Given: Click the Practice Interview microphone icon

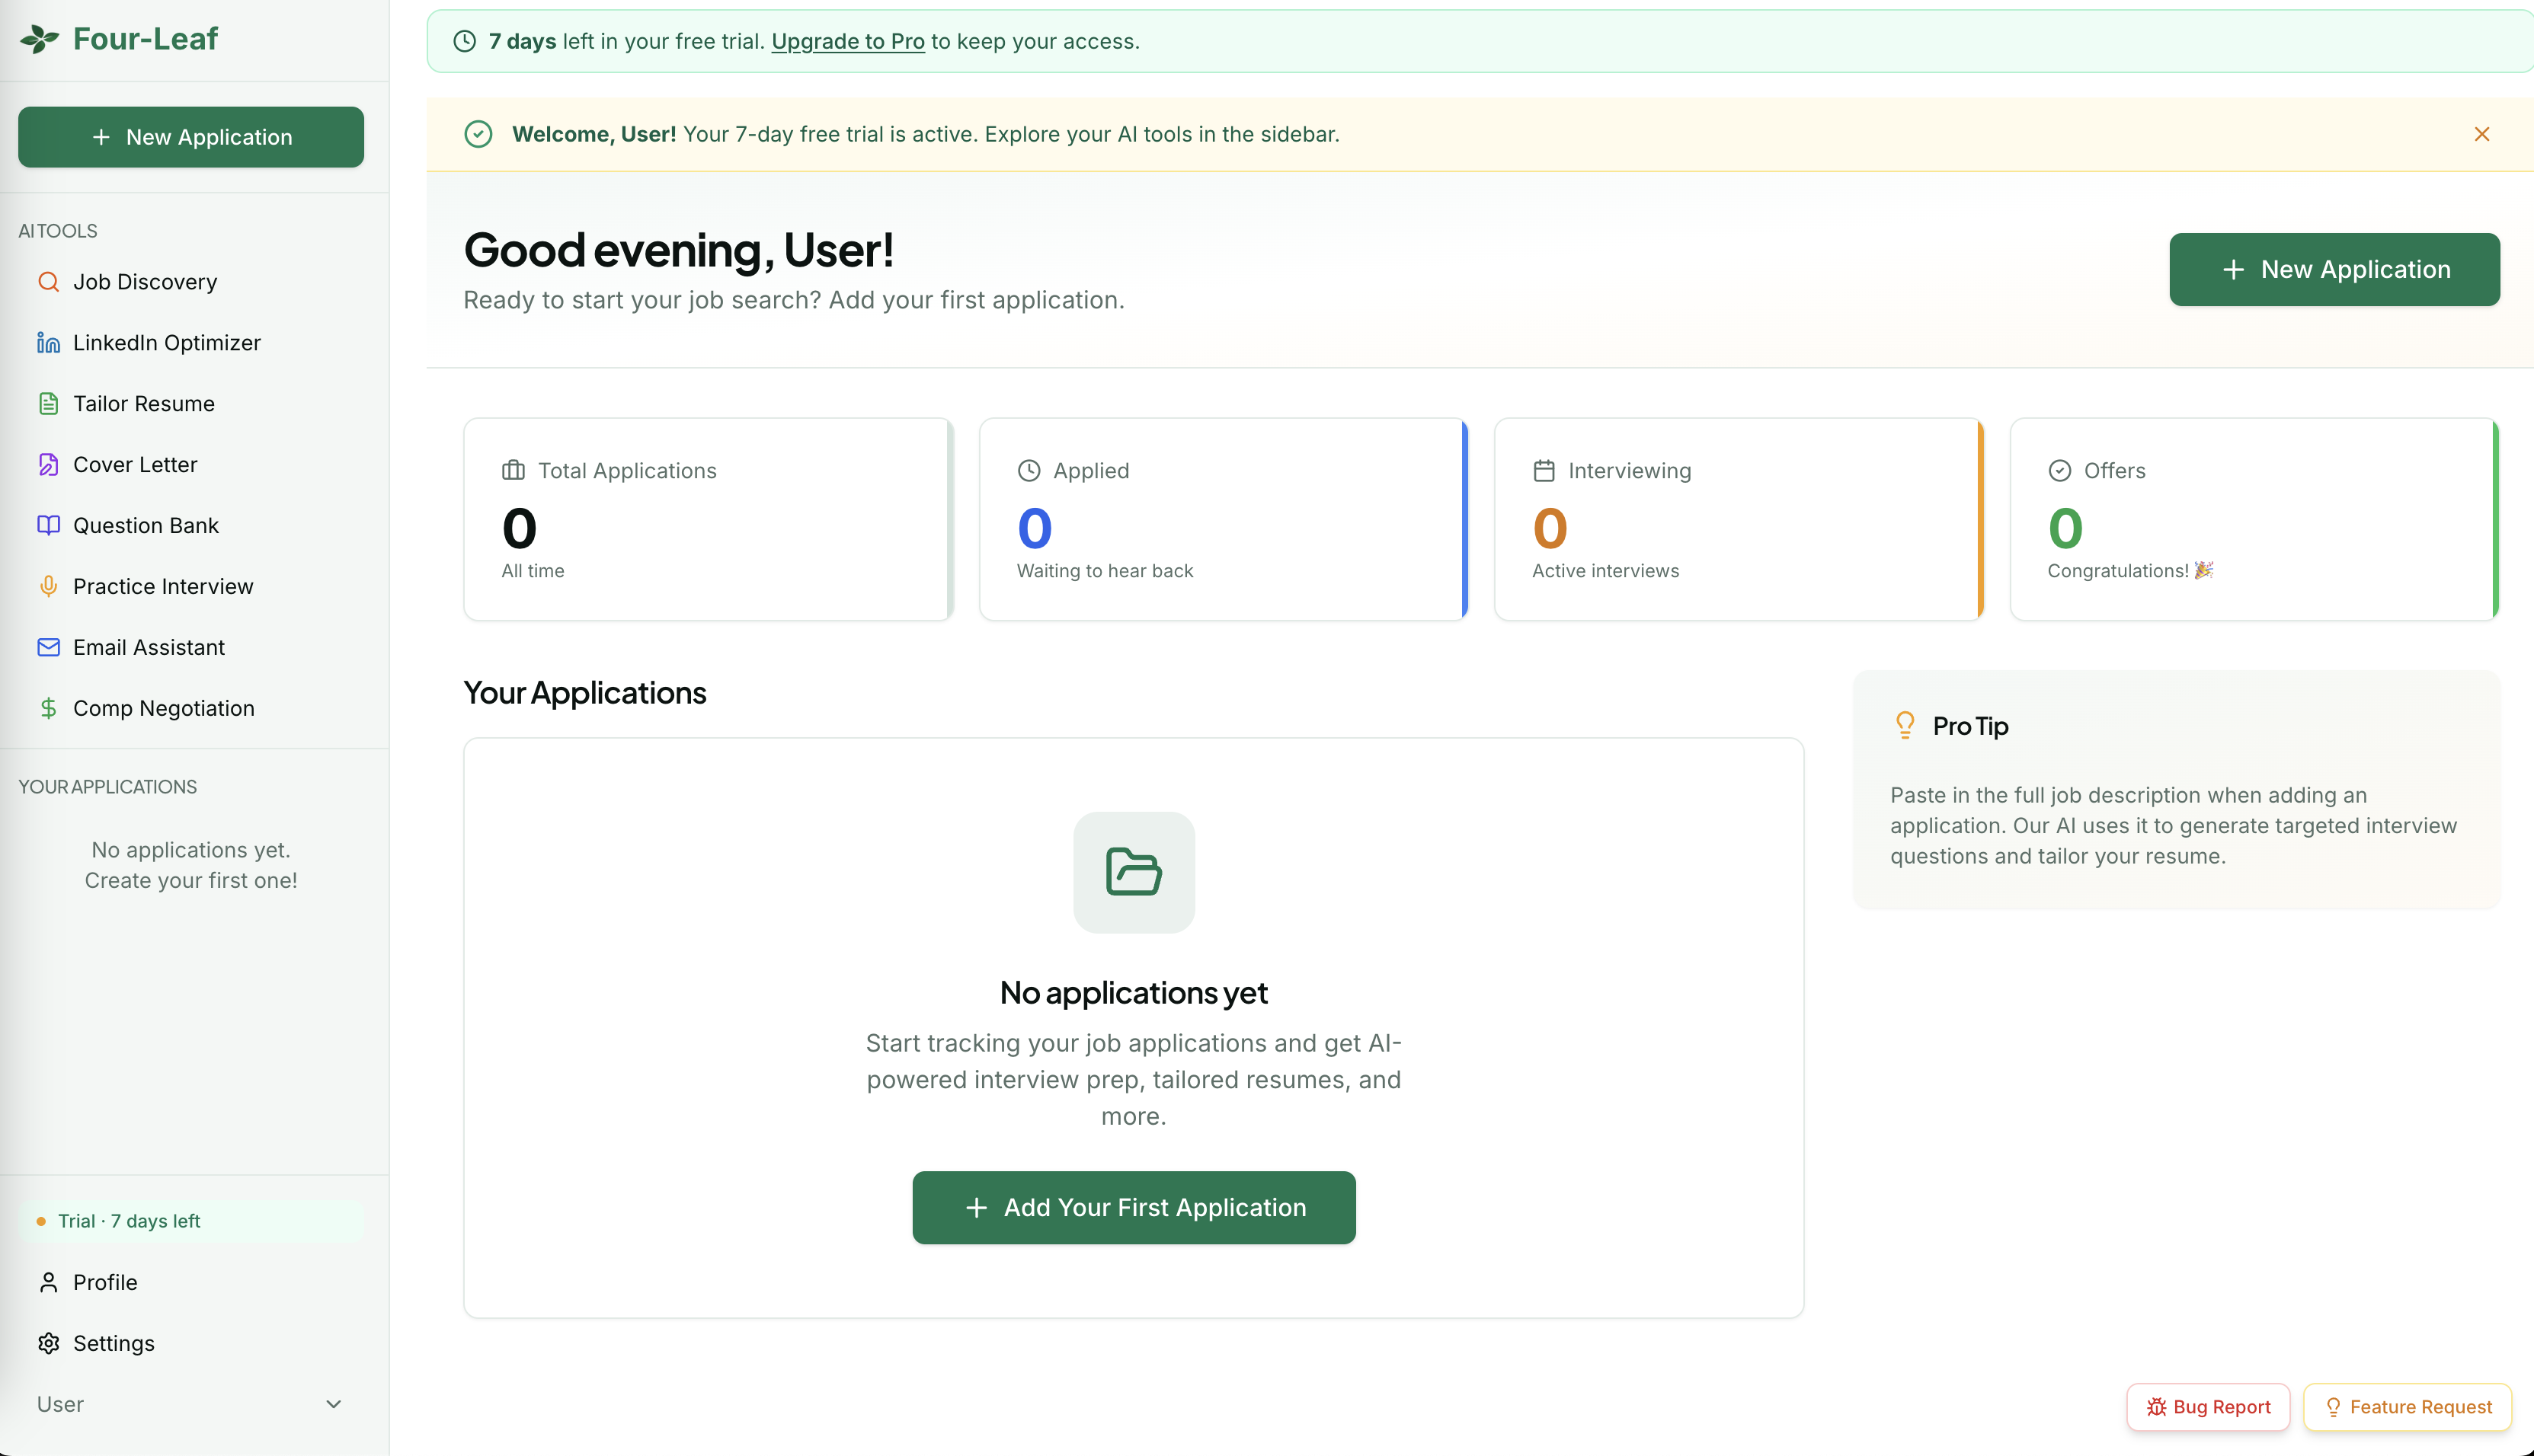Looking at the screenshot, I should (x=48, y=587).
